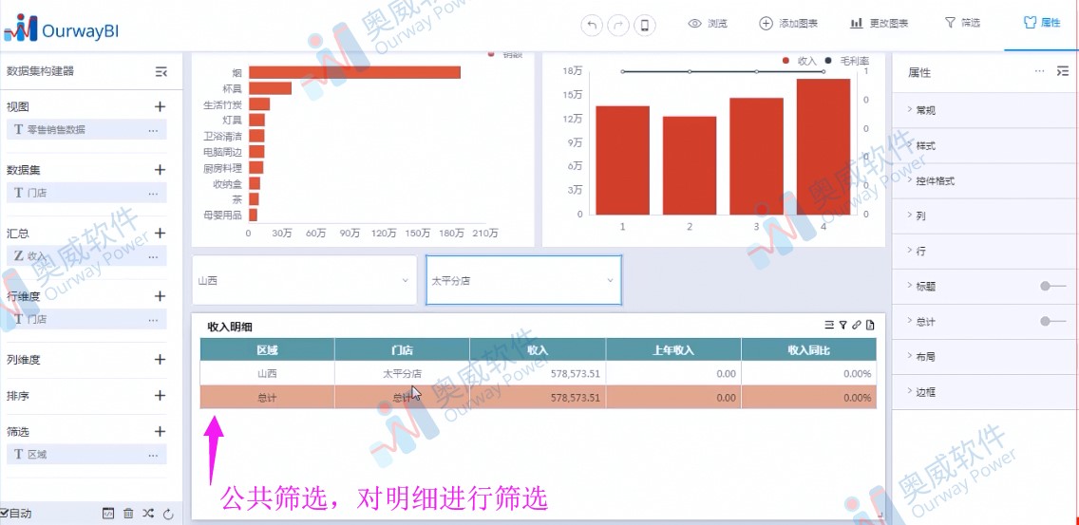Expand the 列 property section
Screen dimensions: 1079x525
[985, 216]
